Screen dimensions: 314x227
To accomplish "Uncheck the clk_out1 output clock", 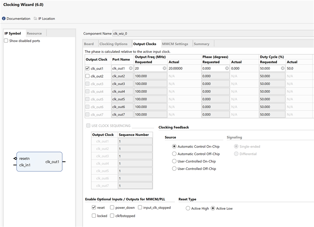I will point(87,68).
